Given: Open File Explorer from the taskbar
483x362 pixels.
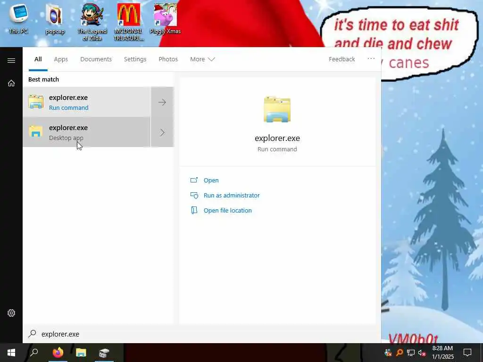Looking at the screenshot, I should pos(81,353).
